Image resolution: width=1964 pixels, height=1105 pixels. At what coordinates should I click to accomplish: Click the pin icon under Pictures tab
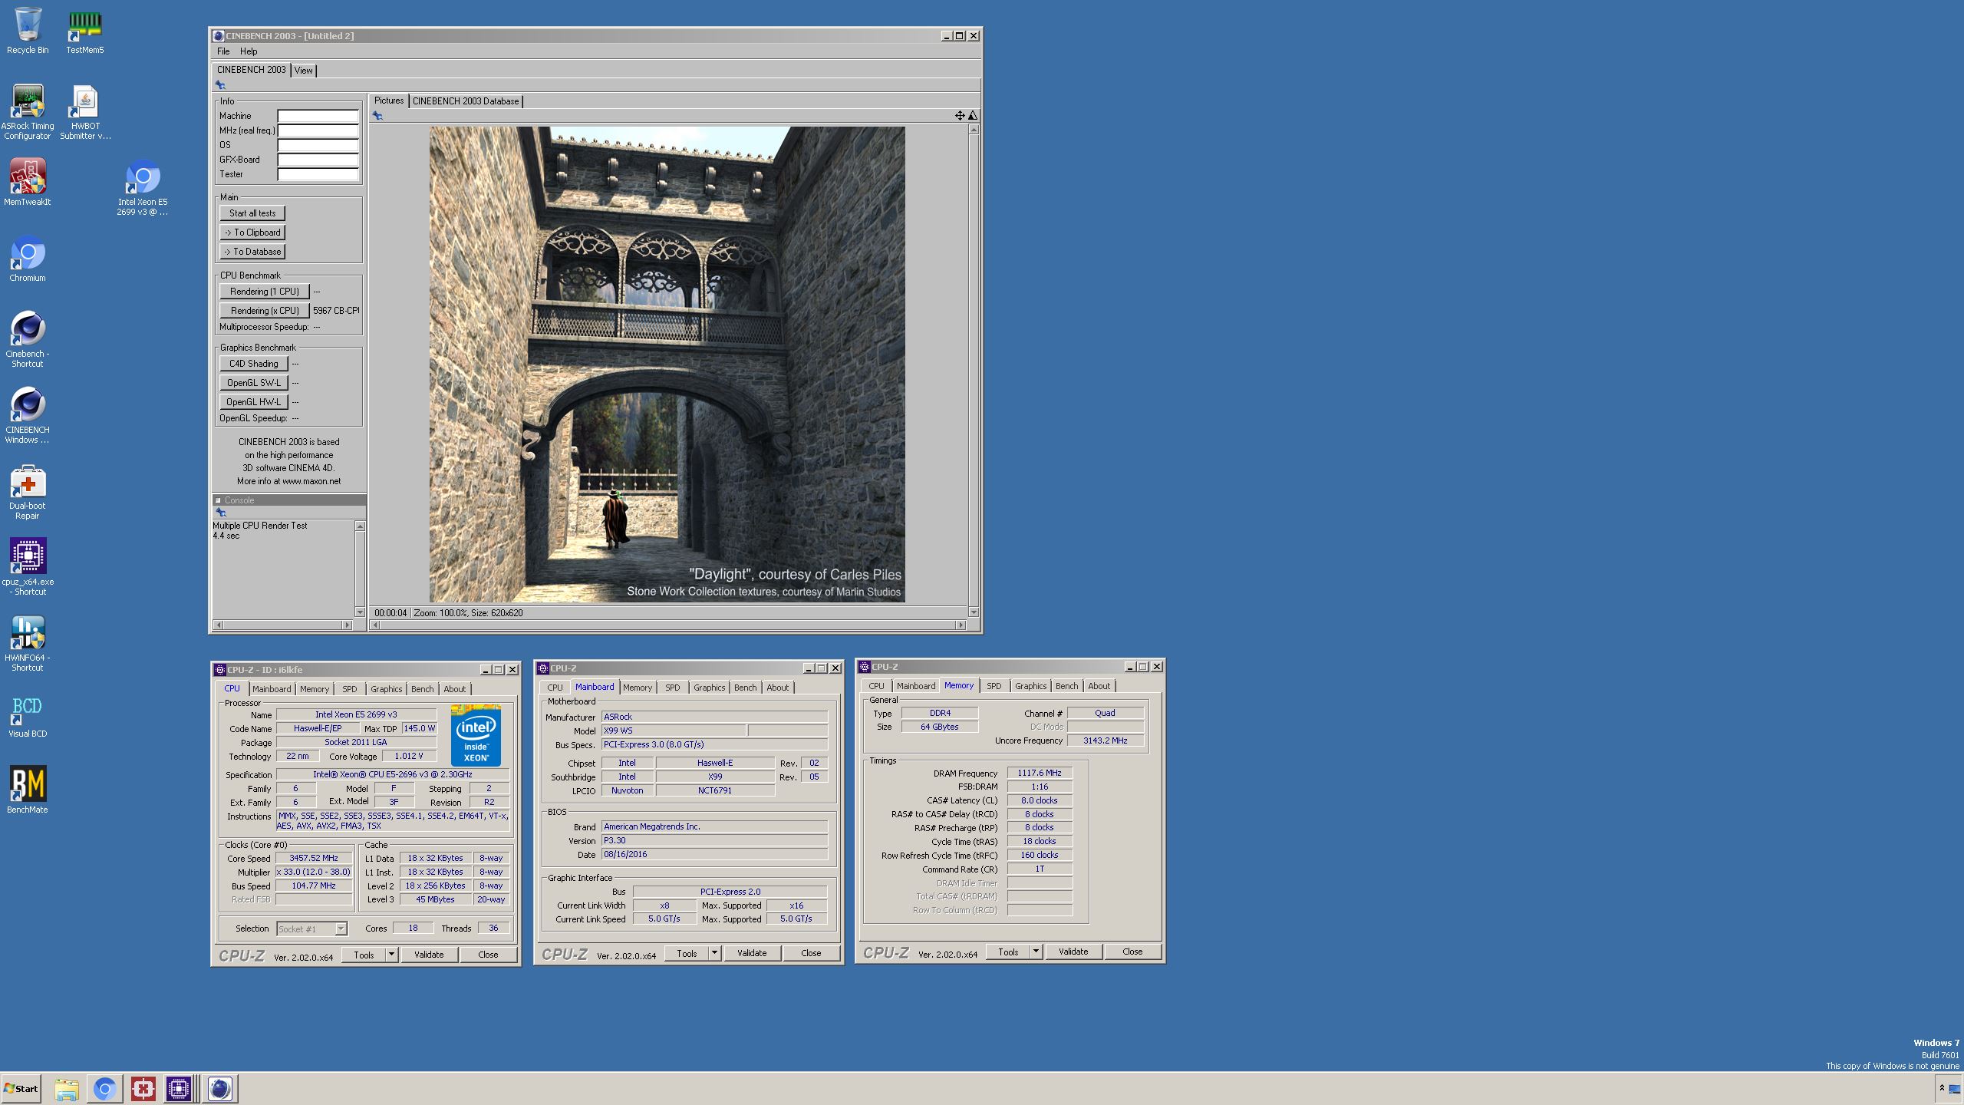[377, 116]
